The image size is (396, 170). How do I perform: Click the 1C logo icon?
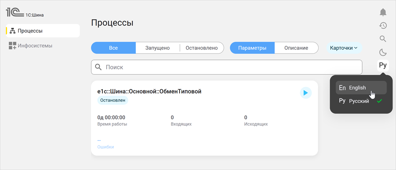click(15, 12)
